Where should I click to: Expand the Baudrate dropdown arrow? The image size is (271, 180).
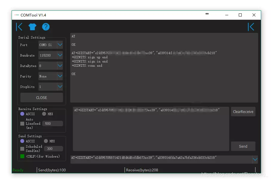pos(60,55)
